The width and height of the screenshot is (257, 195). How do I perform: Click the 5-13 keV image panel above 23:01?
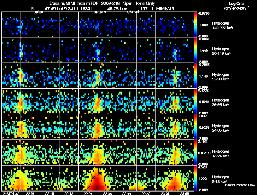click(165, 178)
